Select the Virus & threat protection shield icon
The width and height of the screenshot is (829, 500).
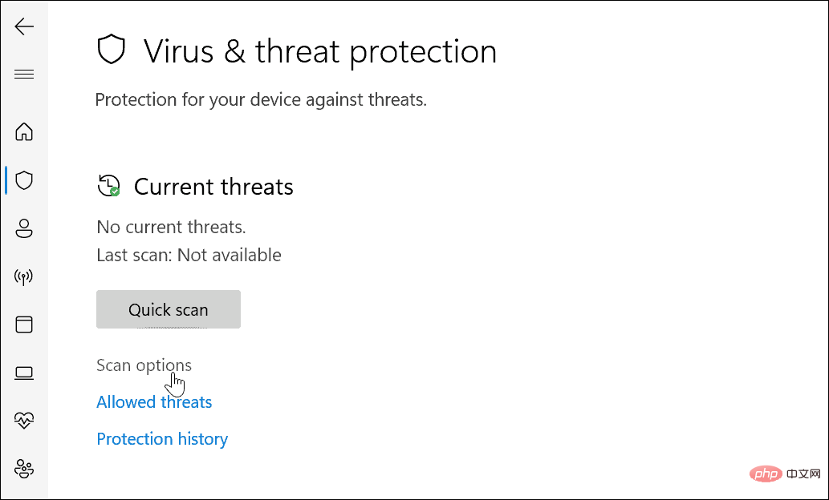(24, 179)
